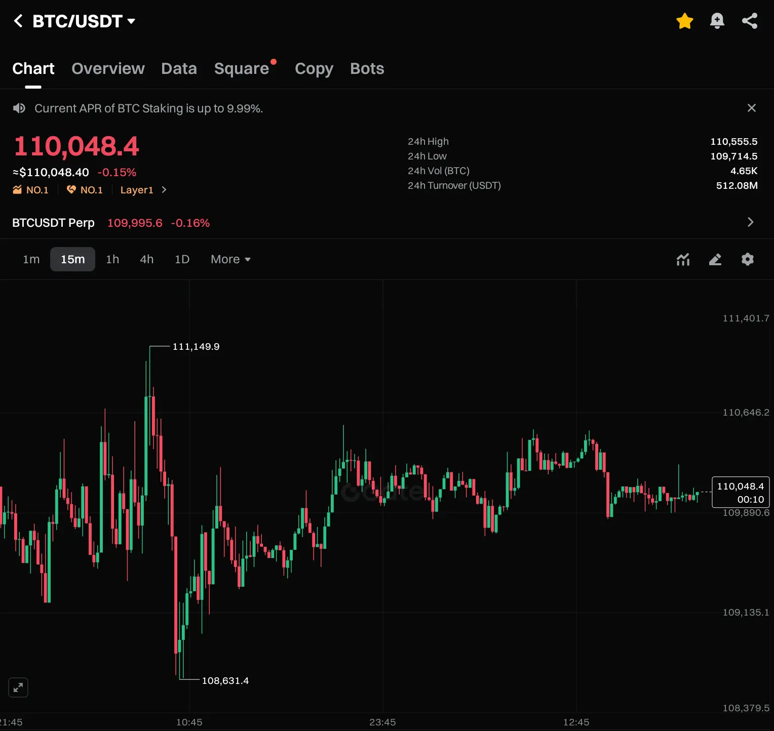Image resolution: width=774 pixels, height=731 pixels.
Task: Click the 24h Vol (BTC) value 4.65K
Action: [x=744, y=171]
